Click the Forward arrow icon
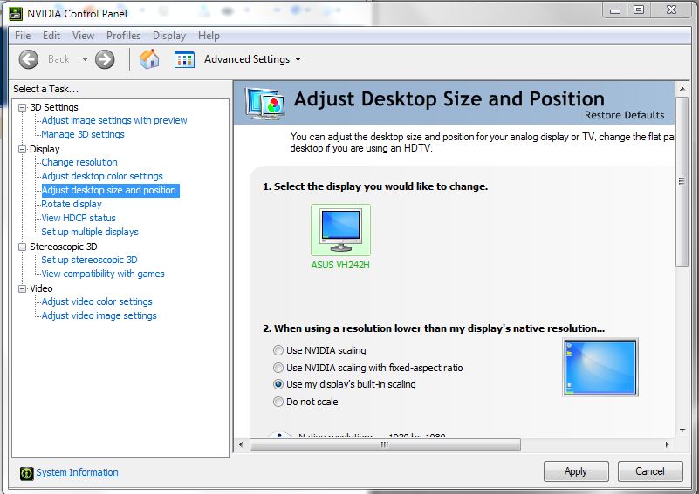The height and width of the screenshot is (494, 699). coord(105,59)
